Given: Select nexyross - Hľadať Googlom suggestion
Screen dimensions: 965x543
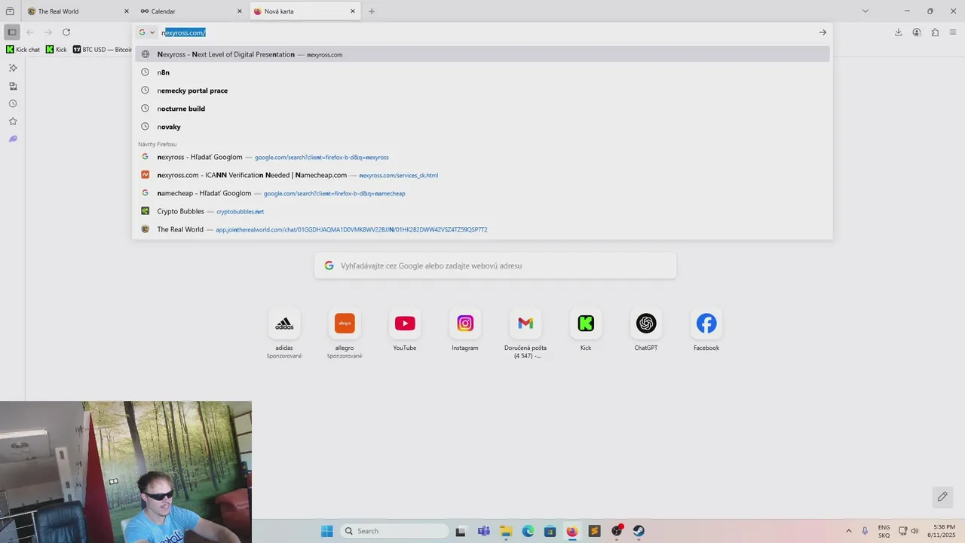Looking at the screenshot, I should coord(482,157).
